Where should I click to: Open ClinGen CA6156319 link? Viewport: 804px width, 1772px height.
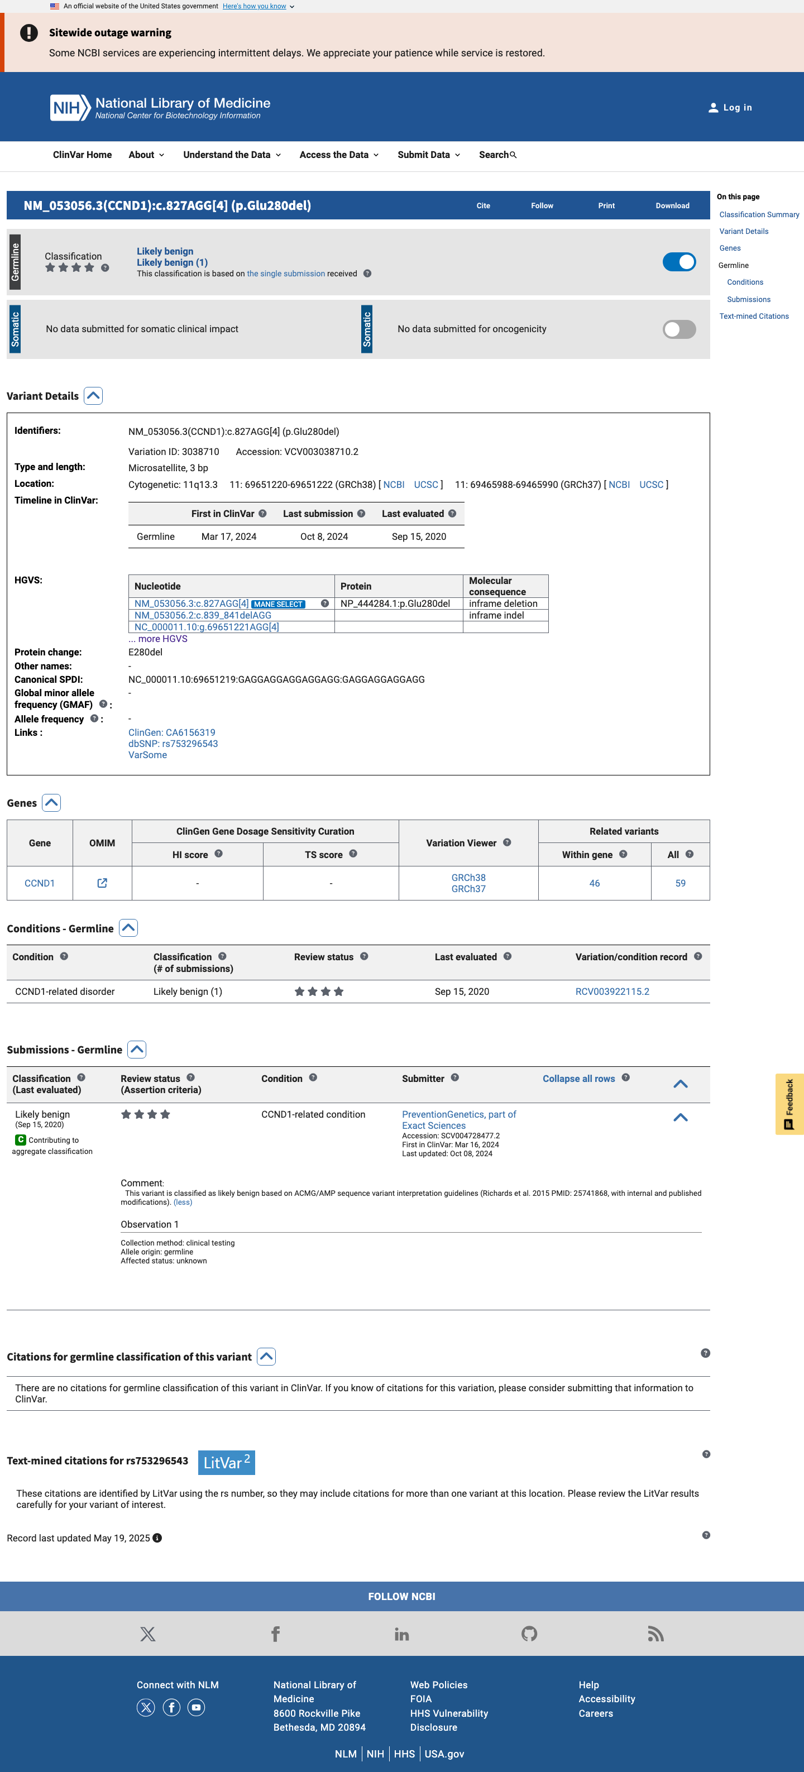coord(172,732)
